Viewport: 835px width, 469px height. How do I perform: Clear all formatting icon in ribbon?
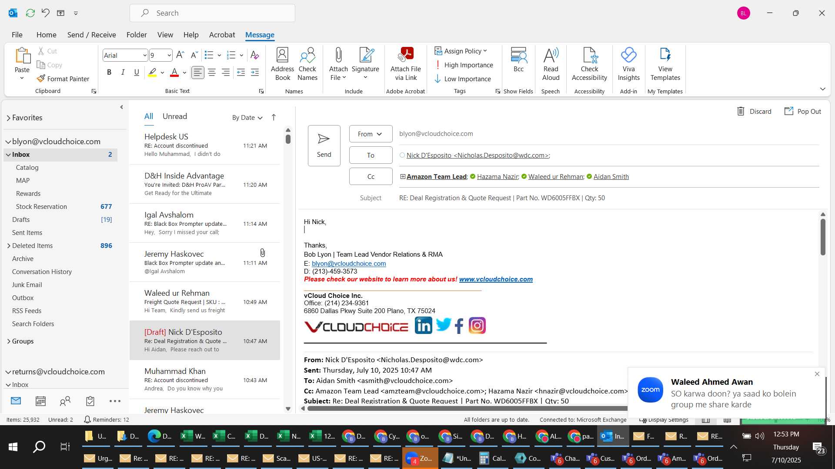tap(255, 55)
